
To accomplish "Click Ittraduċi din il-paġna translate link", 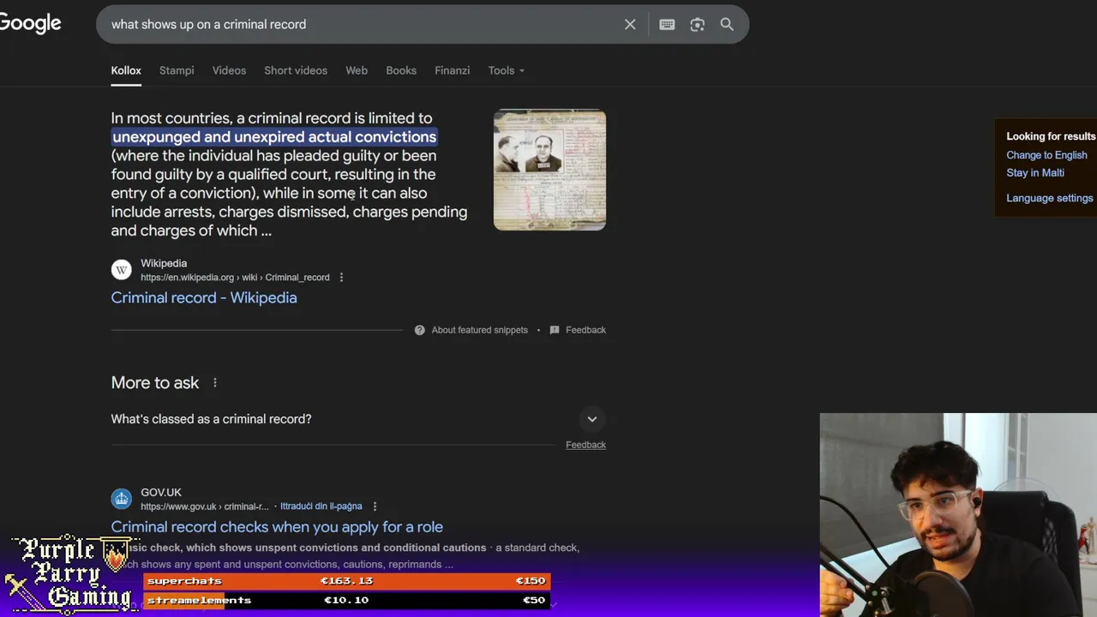I will (321, 506).
